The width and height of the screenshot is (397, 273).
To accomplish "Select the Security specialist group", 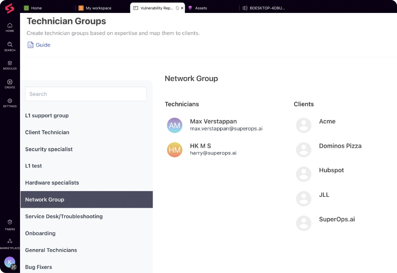I will point(49,149).
